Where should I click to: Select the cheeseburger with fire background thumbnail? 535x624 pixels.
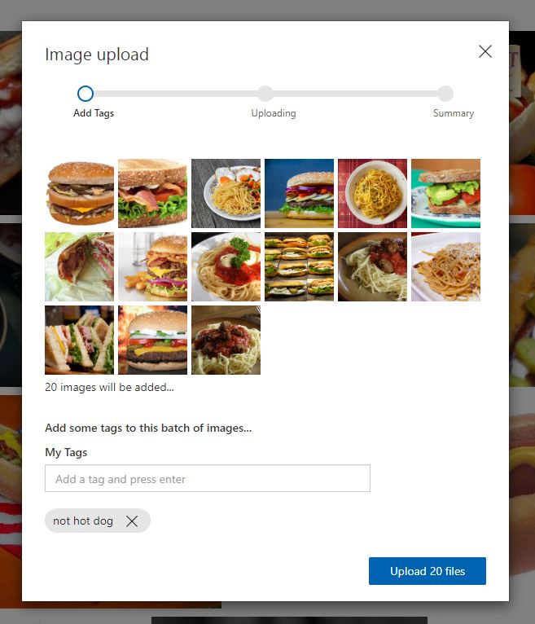coord(153,341)
